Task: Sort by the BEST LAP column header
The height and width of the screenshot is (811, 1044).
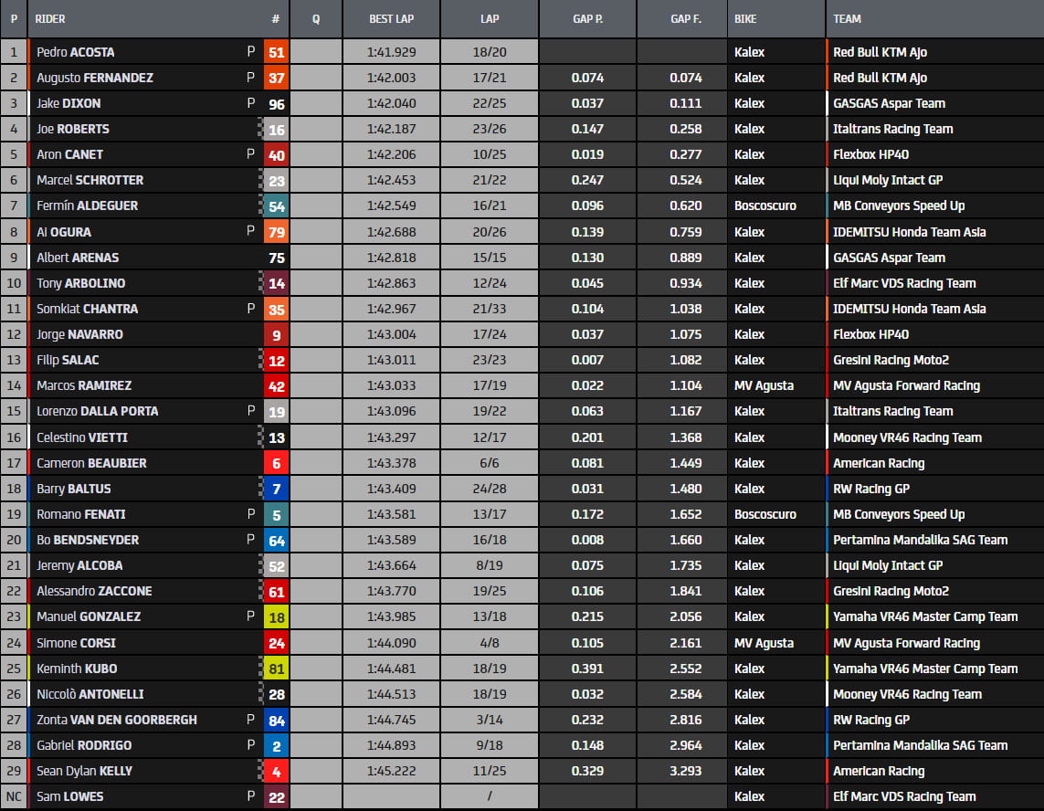Action: point(391,18)
